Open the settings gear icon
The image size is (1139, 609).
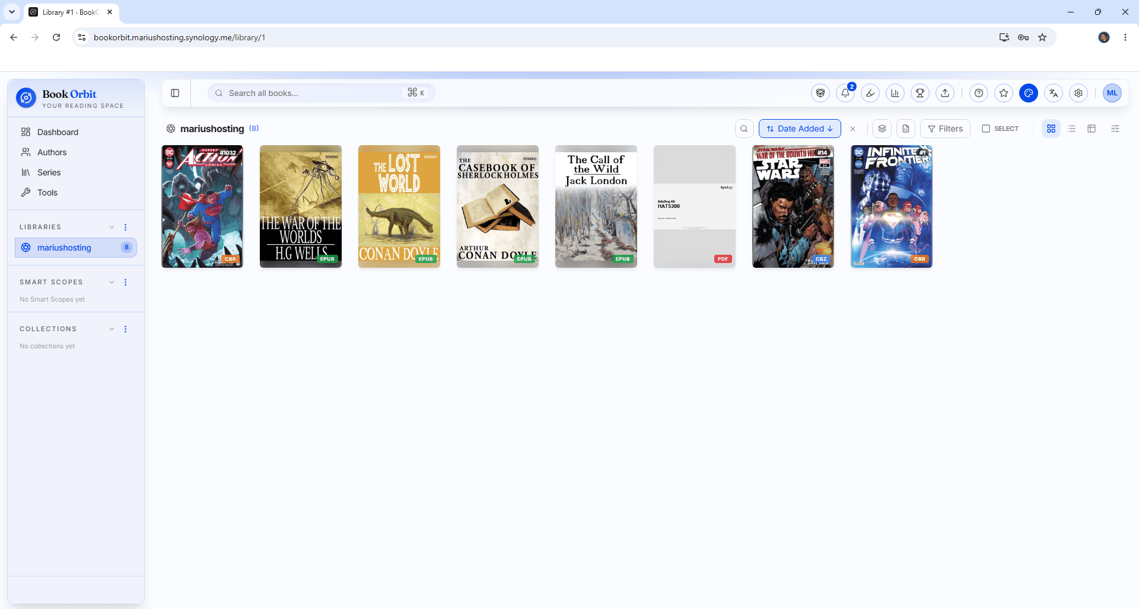(1078, 93)
